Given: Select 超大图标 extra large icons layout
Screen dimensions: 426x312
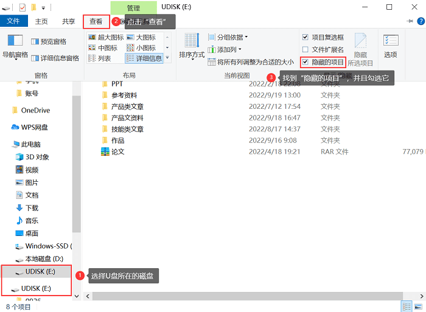Looking at the screenshot, I should tap(106, 37).
